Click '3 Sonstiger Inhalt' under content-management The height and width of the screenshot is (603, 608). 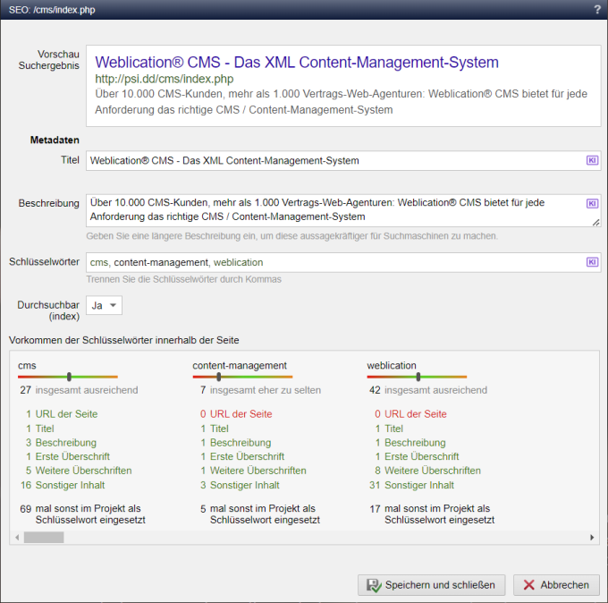[x=240, y=485]
